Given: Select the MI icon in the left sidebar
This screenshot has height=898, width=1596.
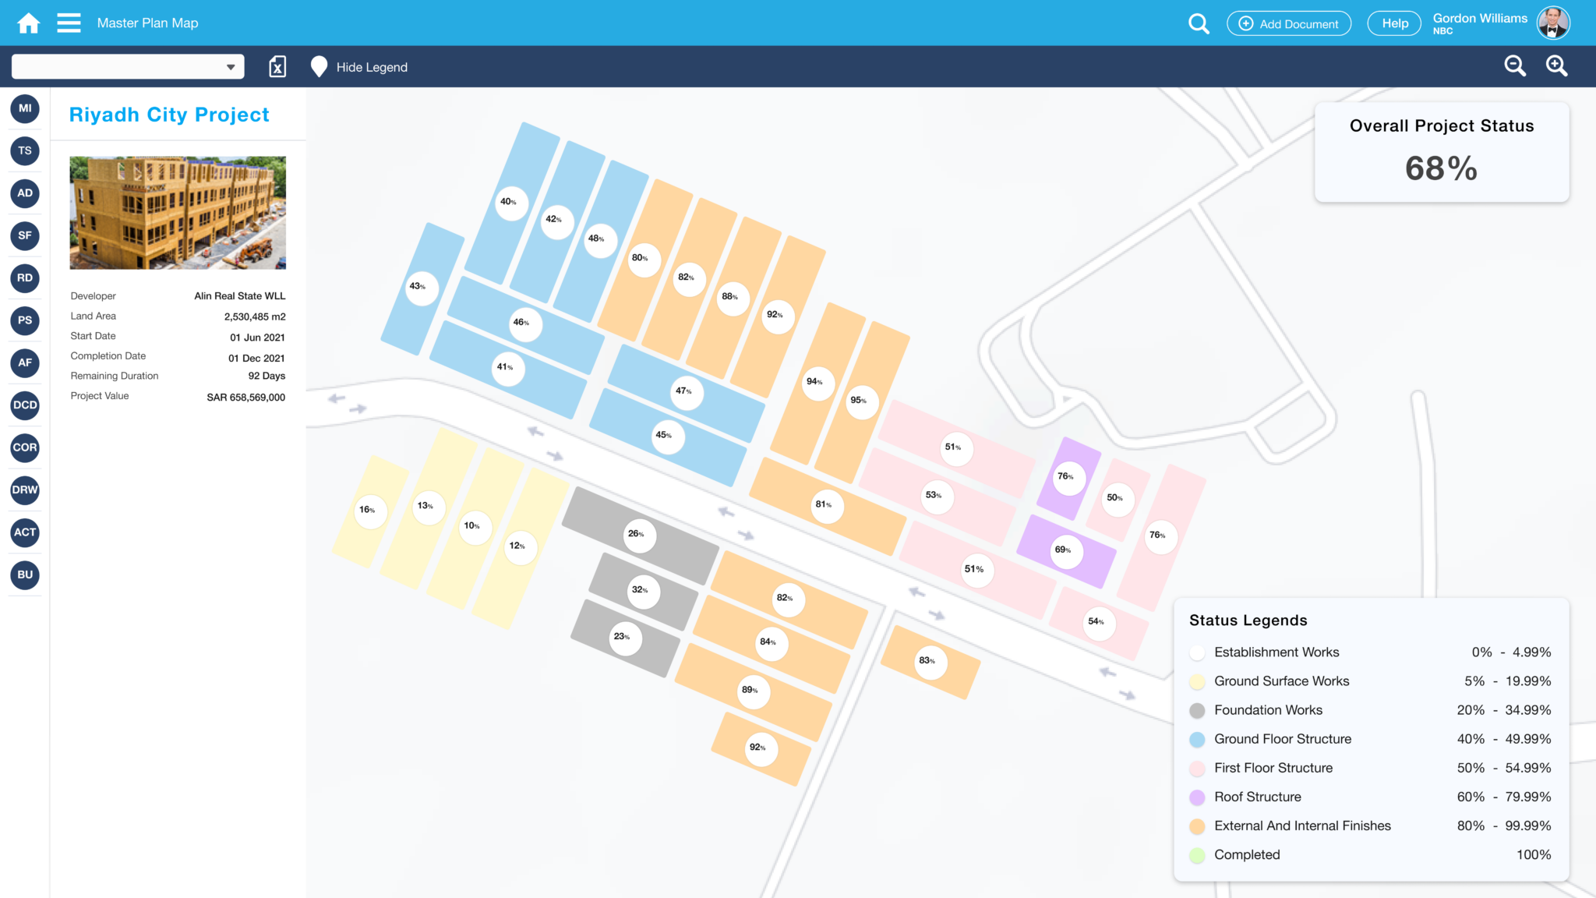Looking at the screenshot, I should pos(24,108).
